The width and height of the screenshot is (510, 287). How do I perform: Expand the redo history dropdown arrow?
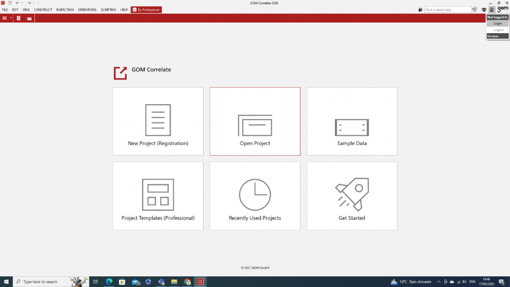tap(34, 3)
